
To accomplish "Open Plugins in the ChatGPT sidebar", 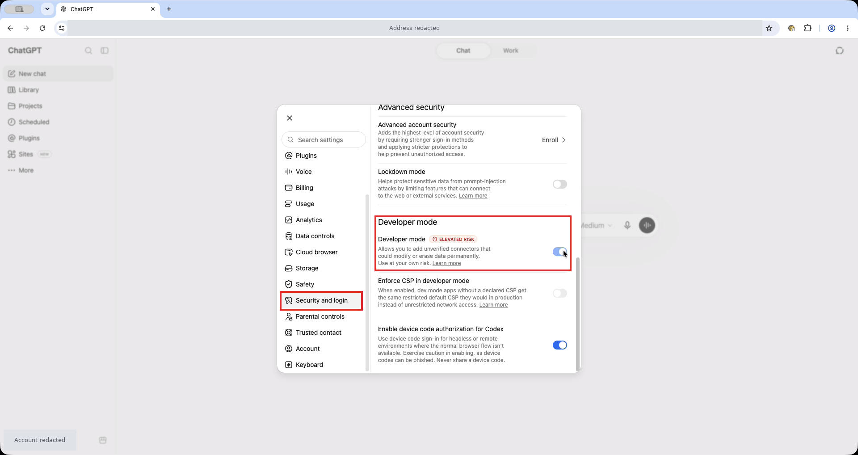I will click(x=58, y=138).
